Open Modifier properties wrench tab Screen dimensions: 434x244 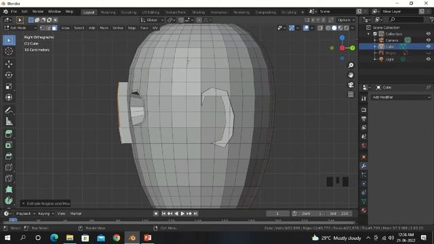coord(363,165)
